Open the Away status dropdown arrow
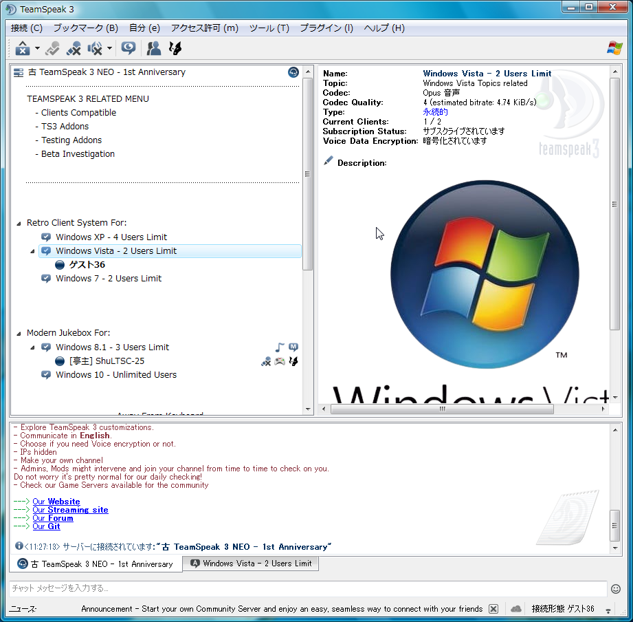 point(38,48)
